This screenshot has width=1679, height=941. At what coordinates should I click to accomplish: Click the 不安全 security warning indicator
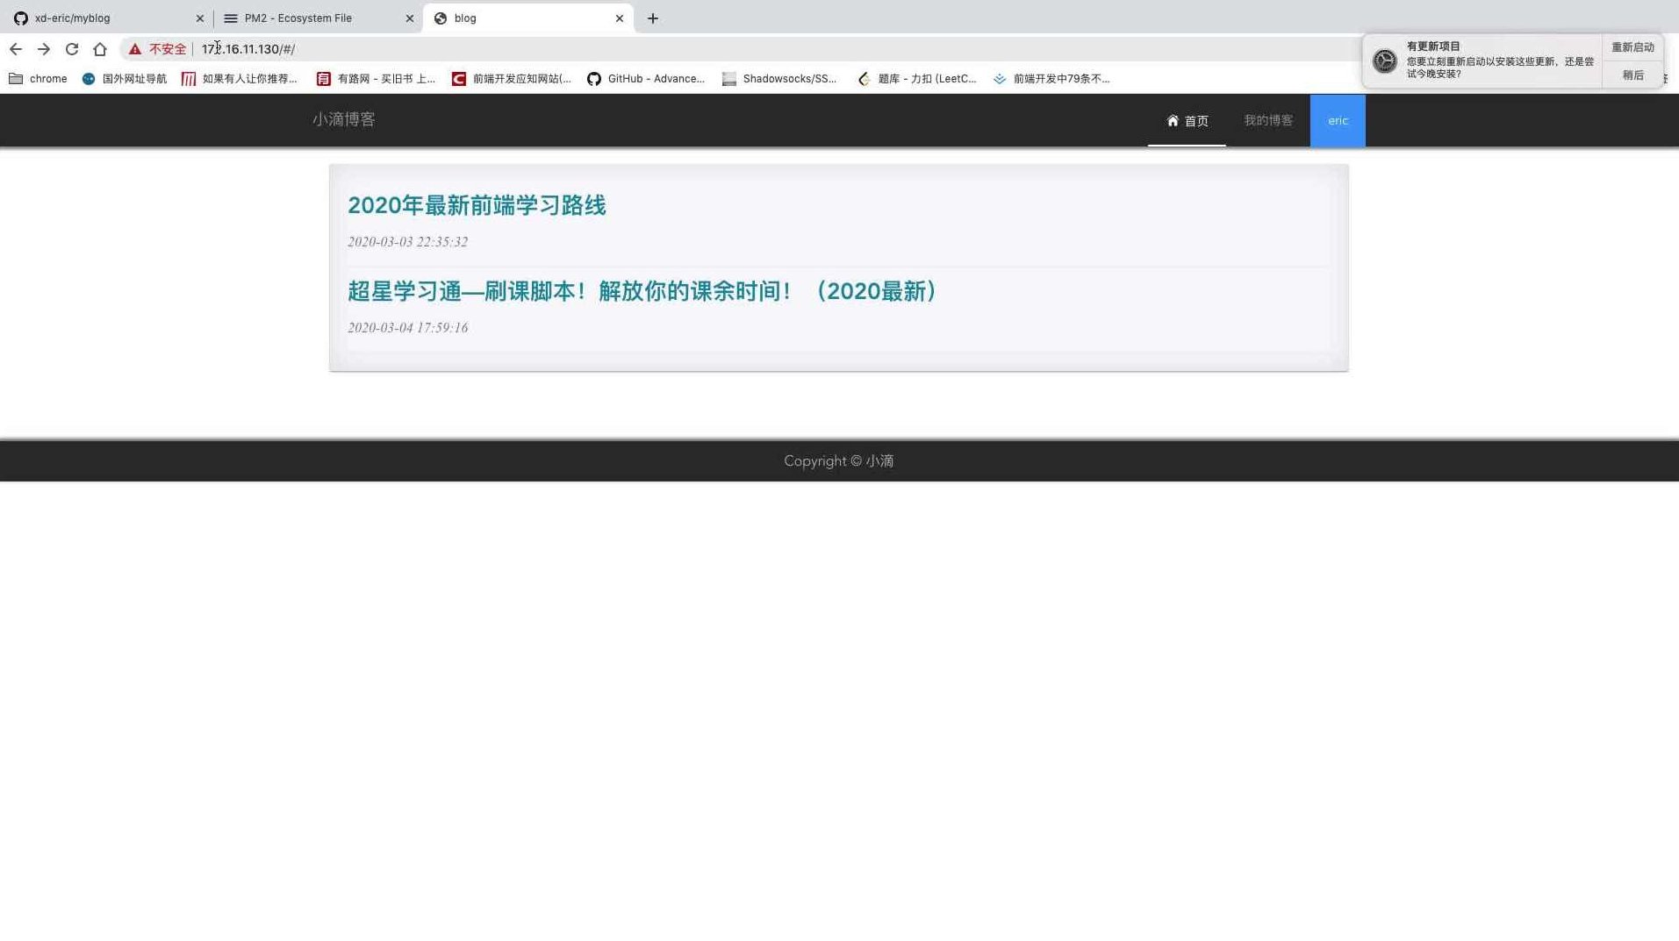[158, 49]
